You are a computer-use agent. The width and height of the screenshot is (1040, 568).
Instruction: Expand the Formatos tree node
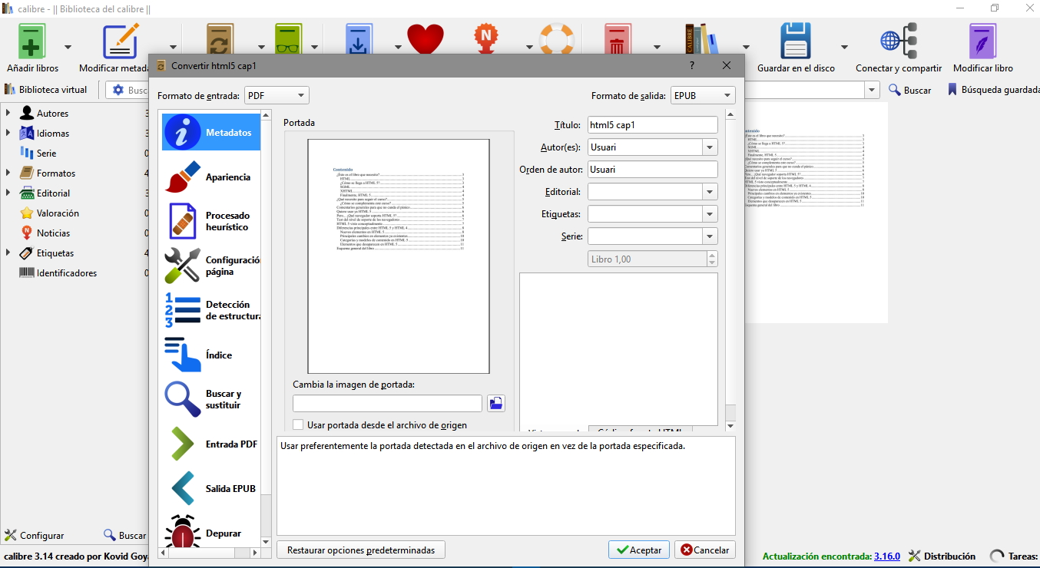click(8, 173)
